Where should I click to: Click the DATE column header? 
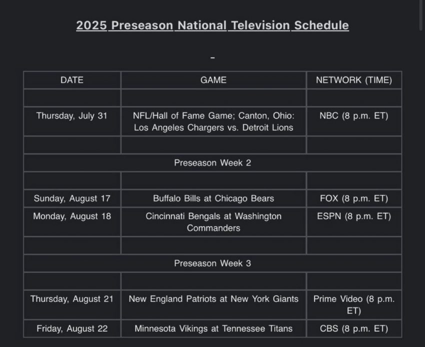(72, 80)
